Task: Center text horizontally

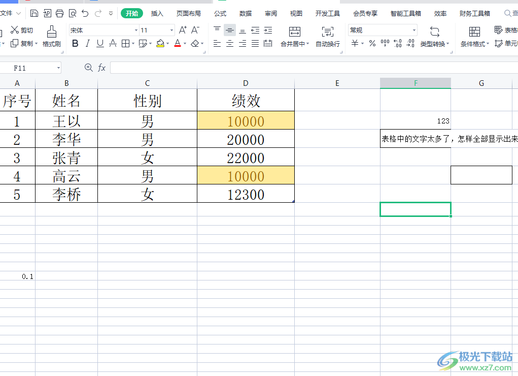Action: coord(230,43)
